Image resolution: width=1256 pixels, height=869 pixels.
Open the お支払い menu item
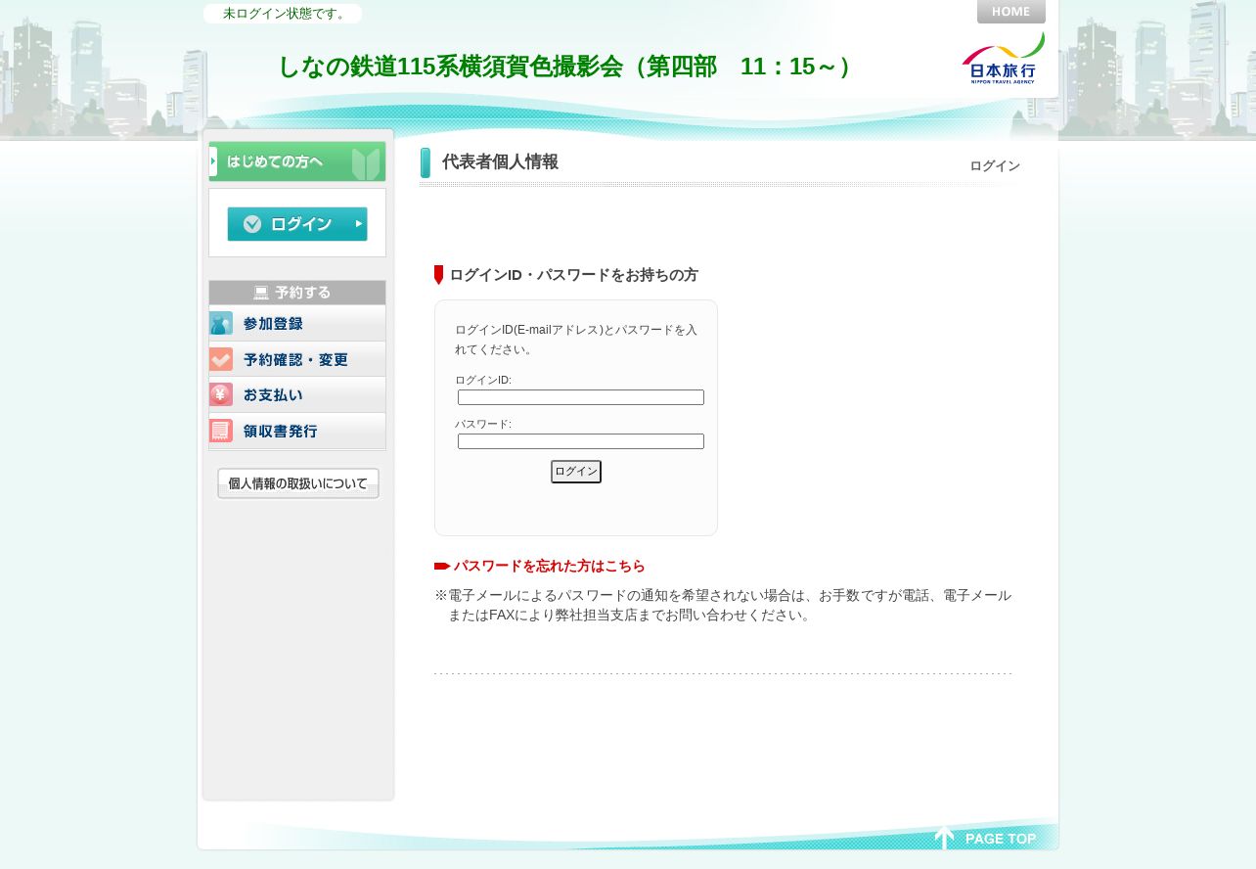[297, 394]
